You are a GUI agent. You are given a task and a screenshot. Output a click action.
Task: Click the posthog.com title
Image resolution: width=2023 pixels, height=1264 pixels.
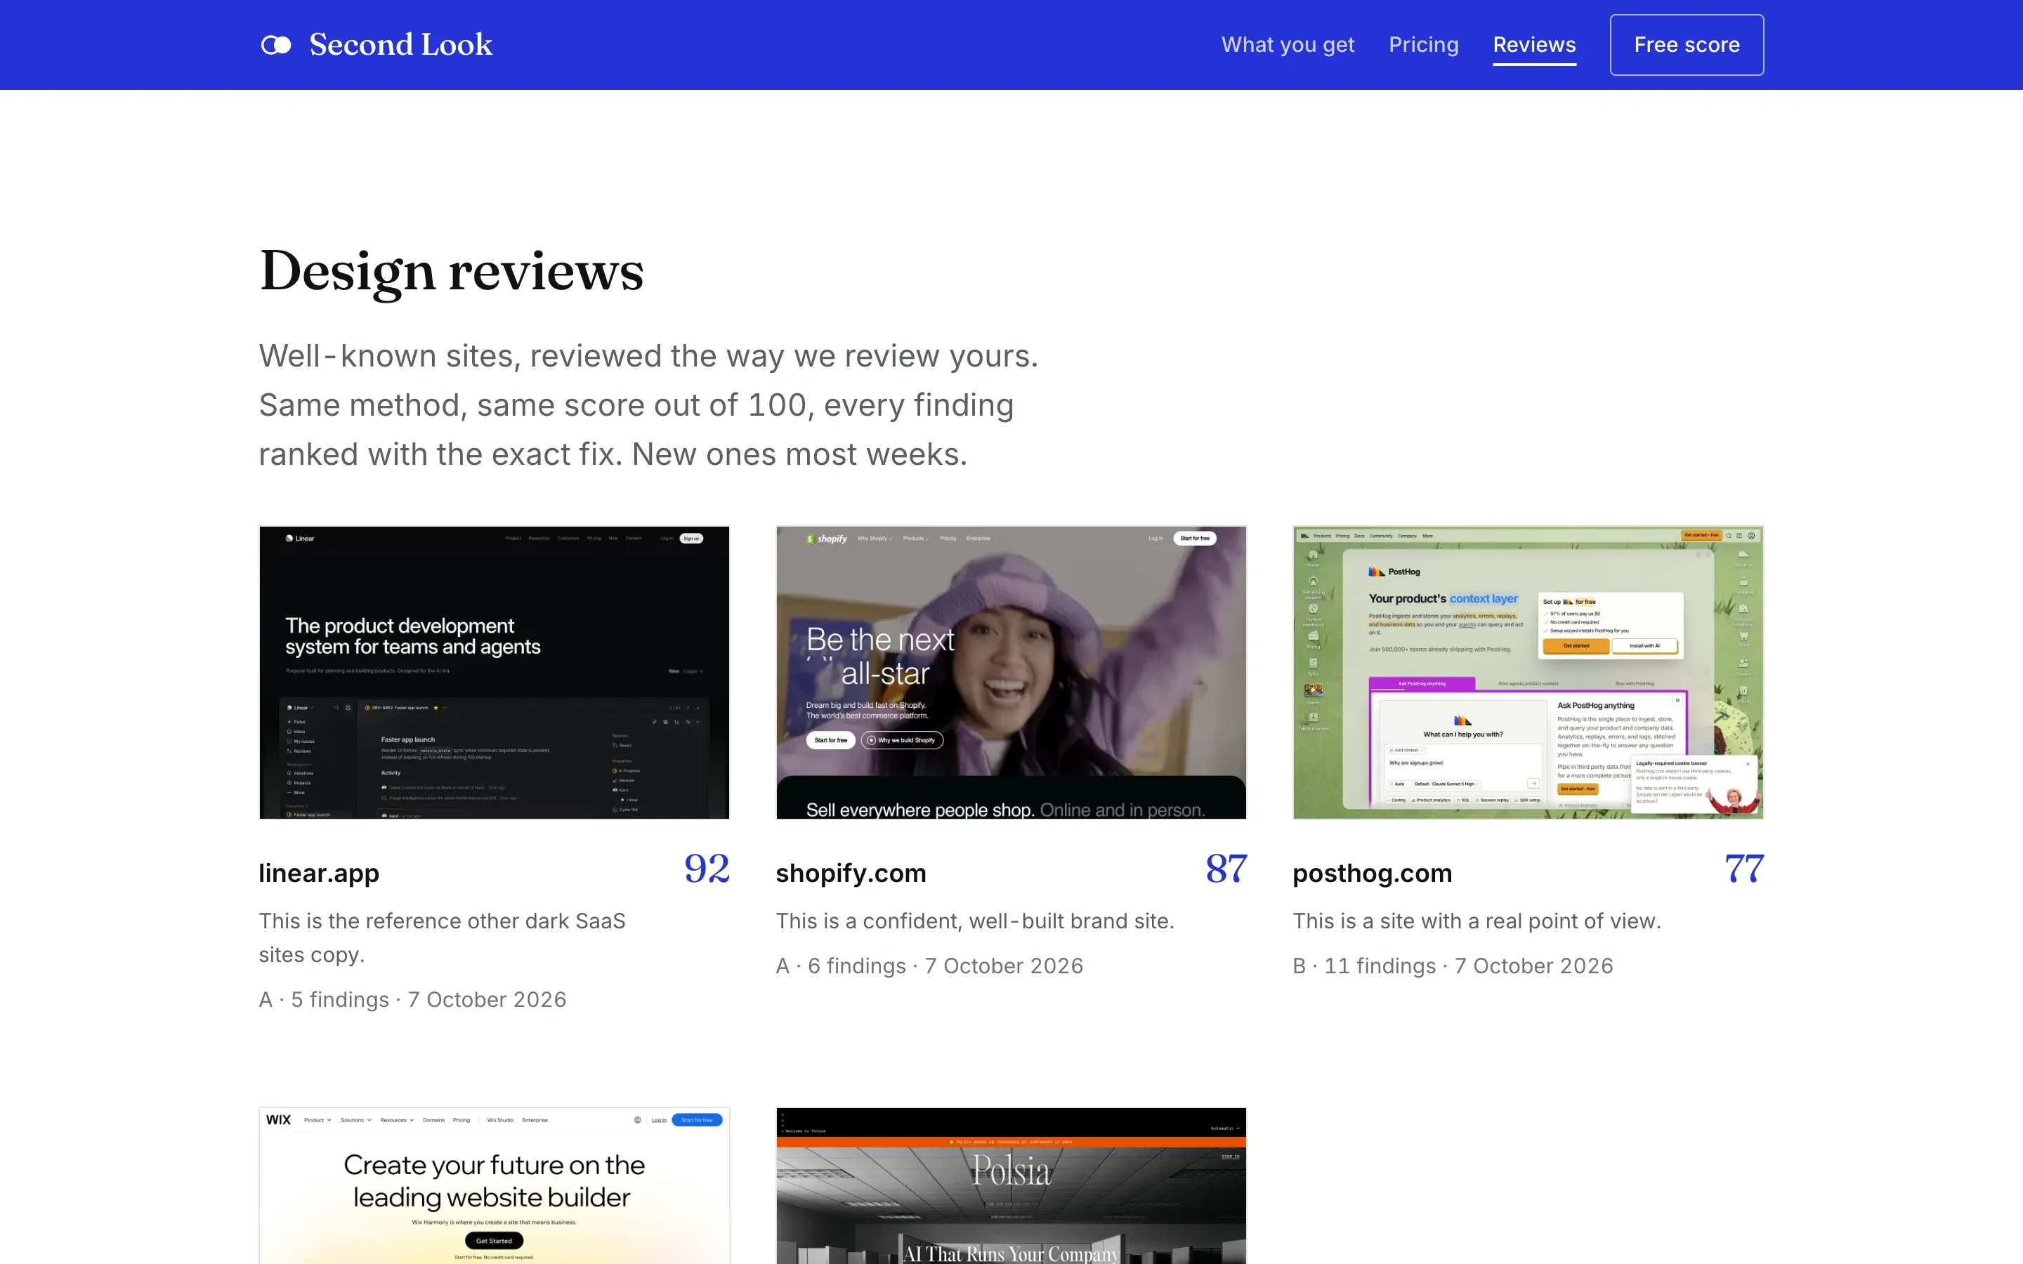pyautogui.click(x=1373, y=873)
